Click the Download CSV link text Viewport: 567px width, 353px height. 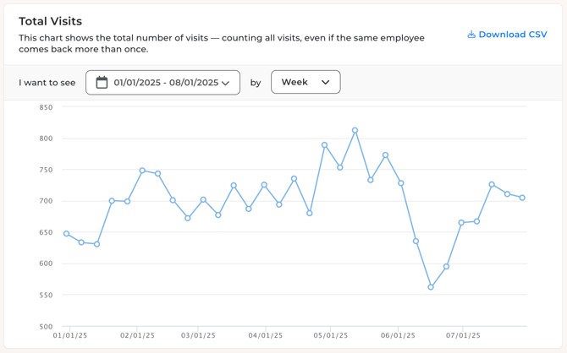point(513,35)
